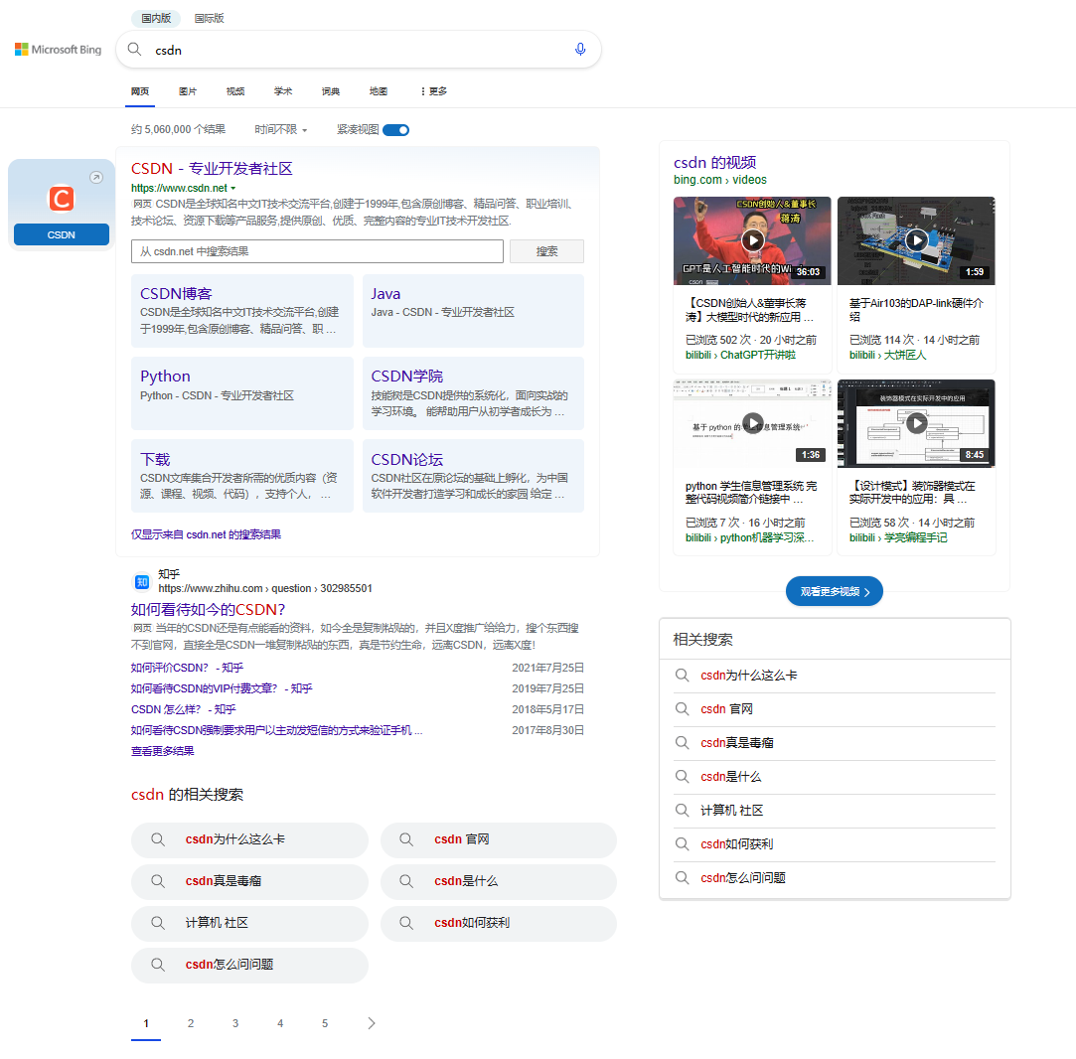Click the orange CSDN logo on the site card
Viewport: 1076px width, 1059px height.
[x=61, y=199]
